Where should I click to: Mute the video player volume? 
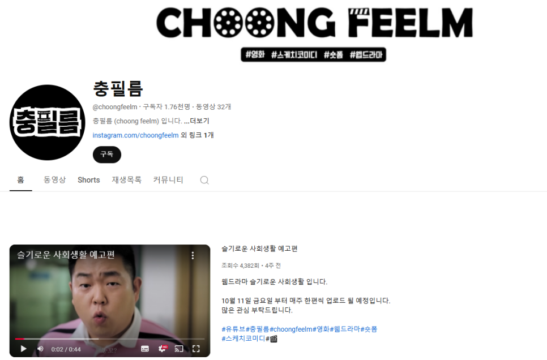[40, 349]
